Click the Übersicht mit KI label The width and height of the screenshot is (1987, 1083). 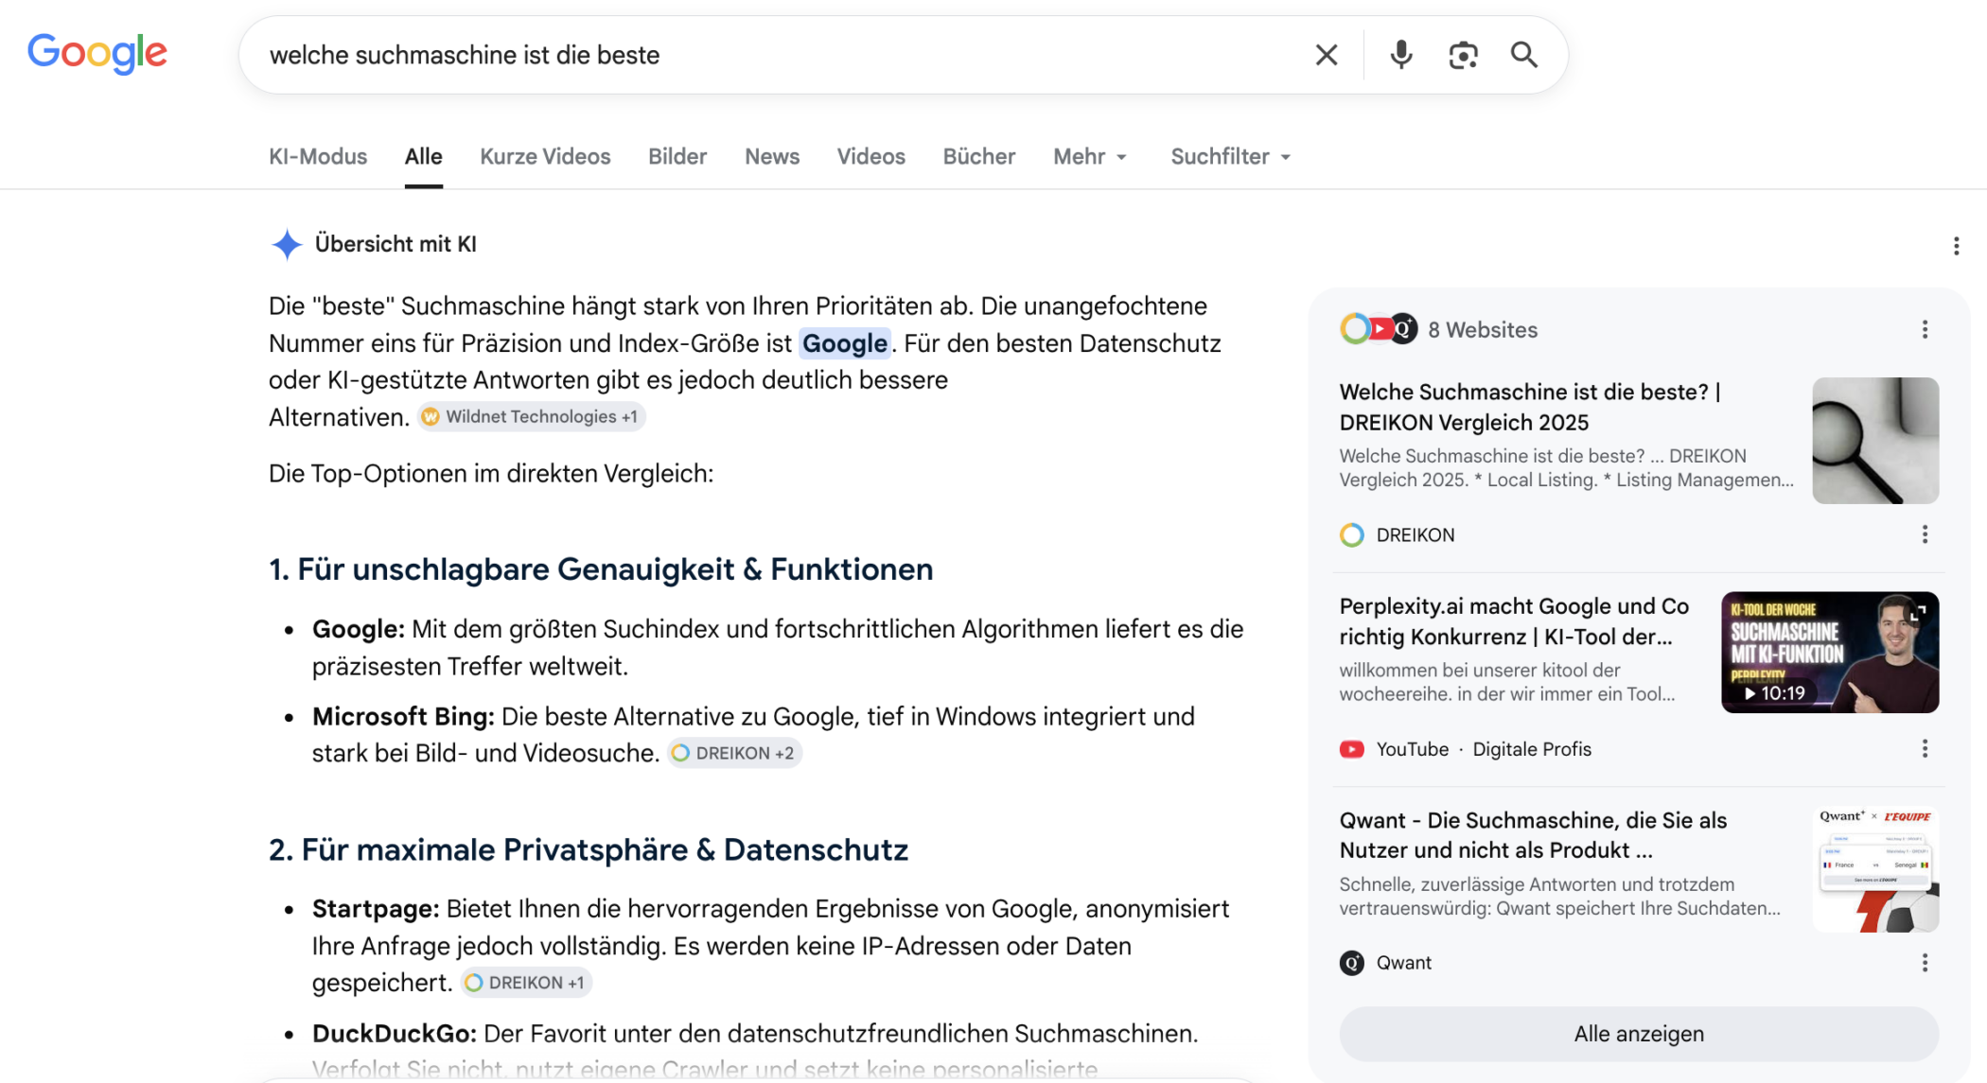(396, 244)
